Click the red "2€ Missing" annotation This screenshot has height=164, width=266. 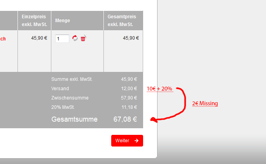click(x=205, y=103)
